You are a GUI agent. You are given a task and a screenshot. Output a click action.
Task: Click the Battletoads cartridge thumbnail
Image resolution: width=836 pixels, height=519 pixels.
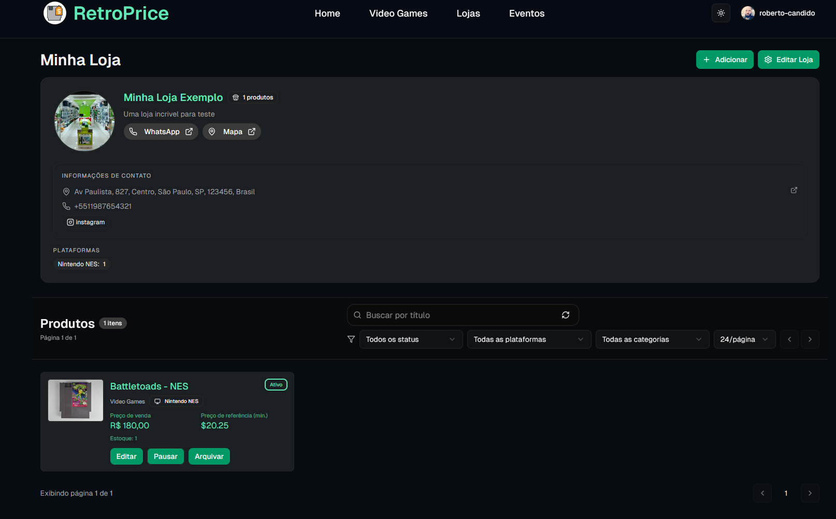(76, 400)
